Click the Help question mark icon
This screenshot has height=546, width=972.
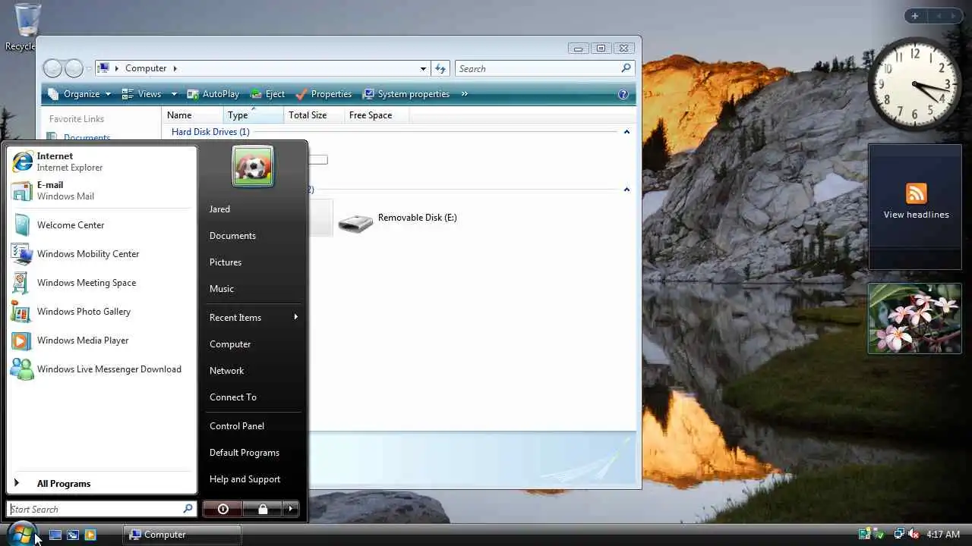pos(623,94)
